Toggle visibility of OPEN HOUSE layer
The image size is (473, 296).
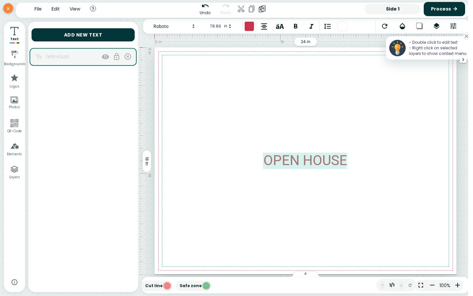click(x=105, y=57)
